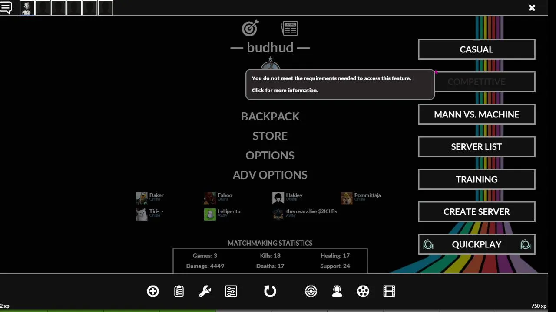Select friend Haldey in friends list
The image size is (556, 312).
287,198
